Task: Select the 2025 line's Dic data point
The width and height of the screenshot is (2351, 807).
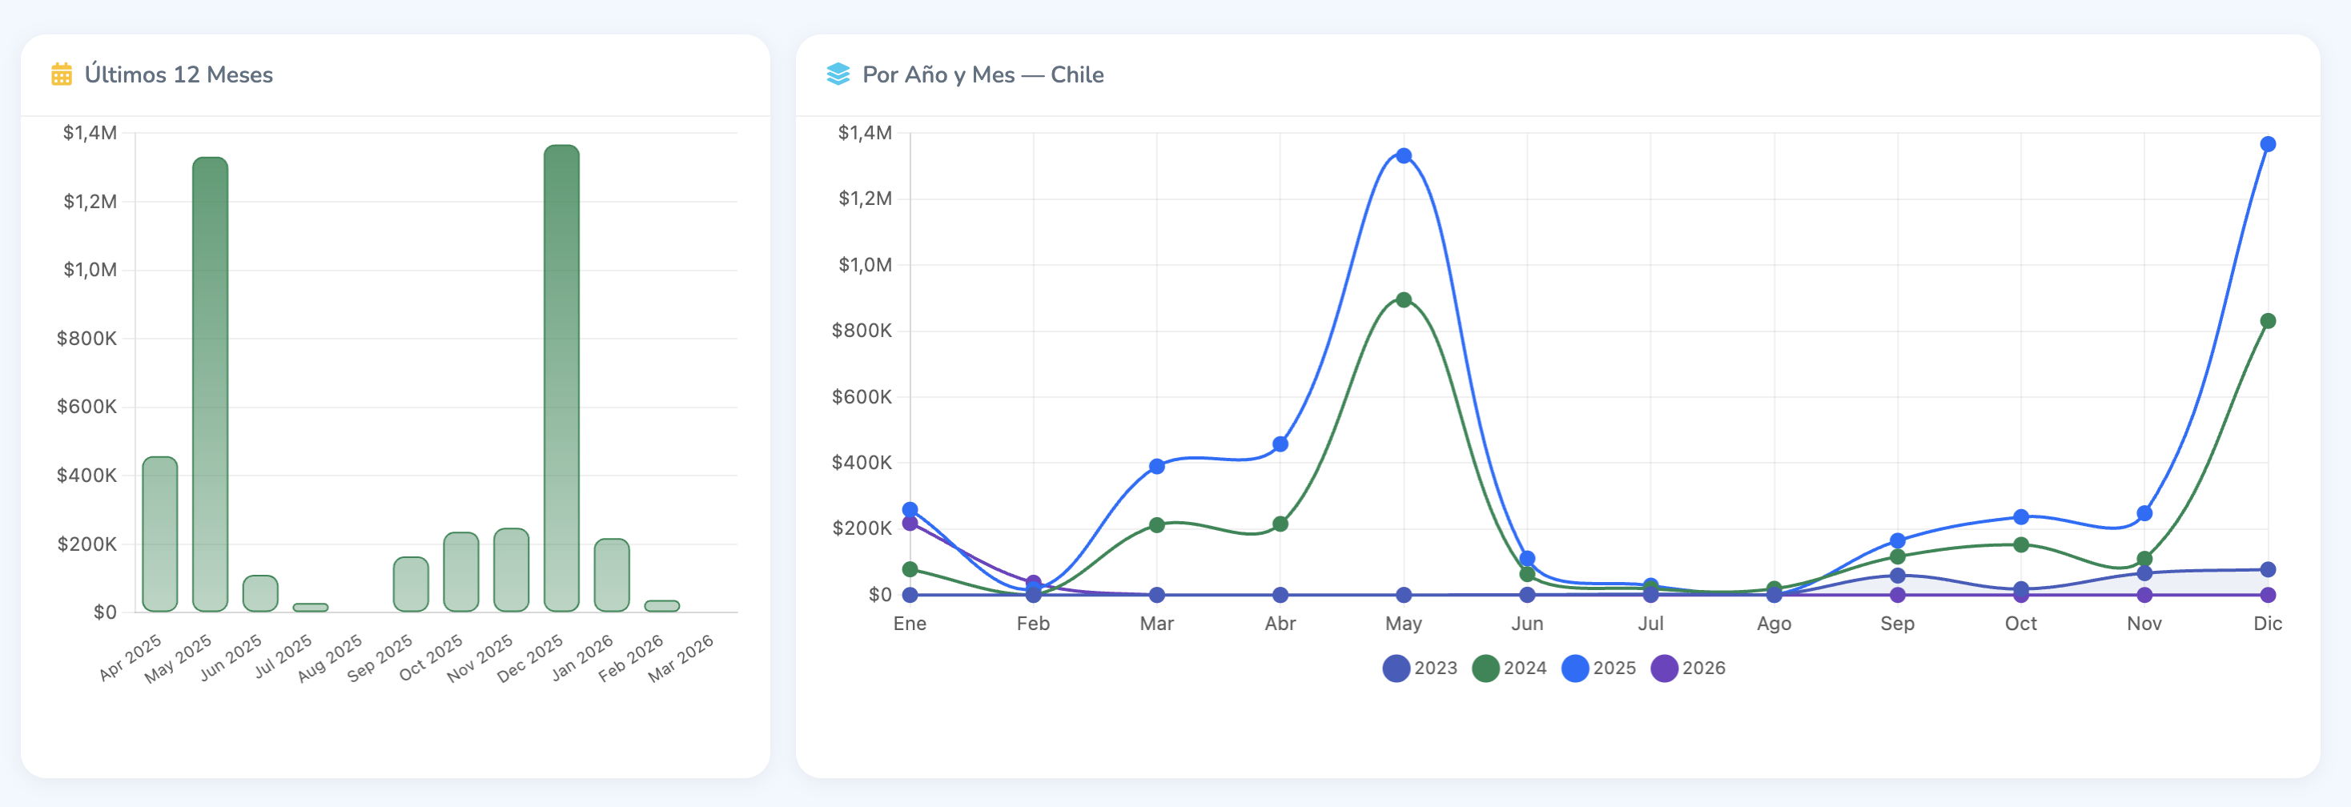Action: (2267, 144)
